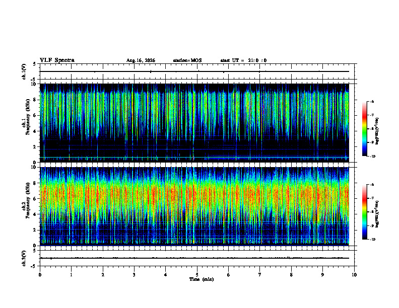The image size is (399, 308).
Task: Click the ch.1 colorbar log(PSD) label
Action: coord(377,131)
